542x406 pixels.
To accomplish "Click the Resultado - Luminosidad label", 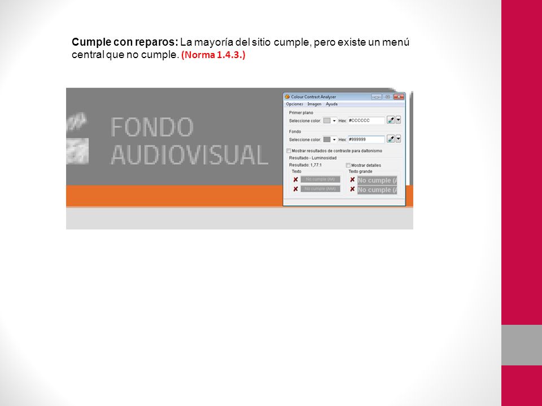I will pos(312,158).
